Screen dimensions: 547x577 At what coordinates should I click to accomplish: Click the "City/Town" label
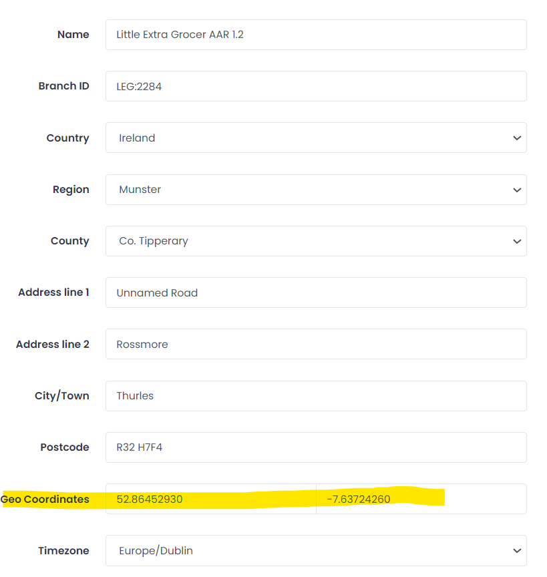pos(61,396)
